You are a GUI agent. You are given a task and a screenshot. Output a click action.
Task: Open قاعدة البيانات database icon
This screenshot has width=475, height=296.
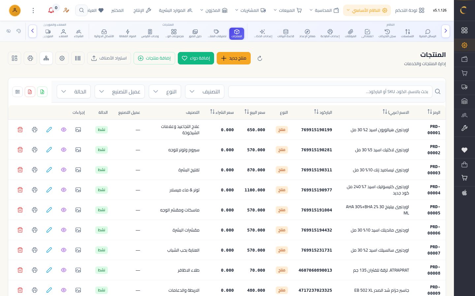coord(286,34)
